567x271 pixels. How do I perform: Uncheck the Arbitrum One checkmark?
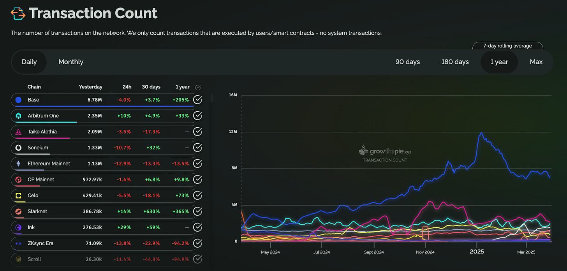pos(198,116)
